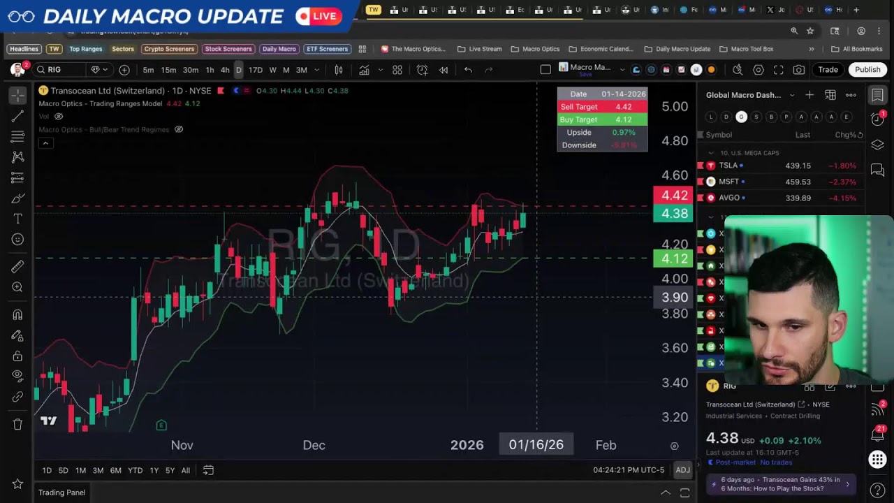Select the trend line drawing tool
The image size is (894, 503).
[17, 116]
